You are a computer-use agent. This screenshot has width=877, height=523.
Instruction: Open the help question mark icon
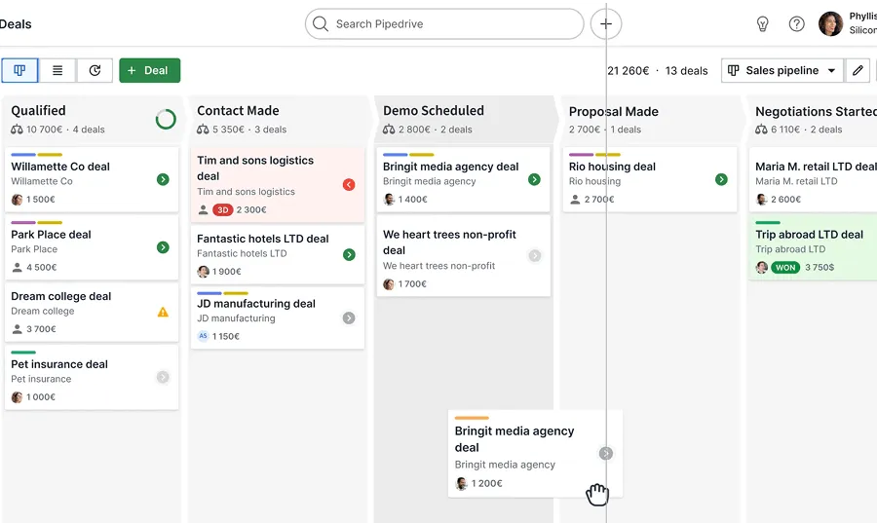[796, 24]
